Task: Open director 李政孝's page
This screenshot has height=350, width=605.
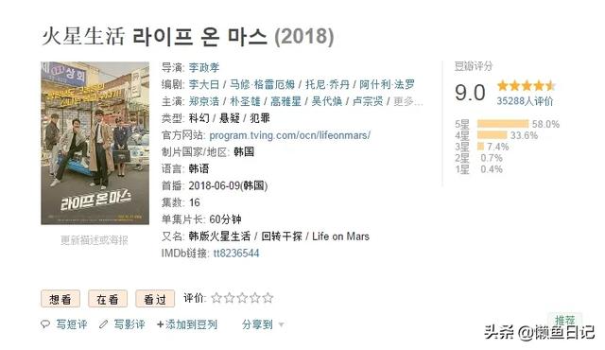Action: [204, 67]
